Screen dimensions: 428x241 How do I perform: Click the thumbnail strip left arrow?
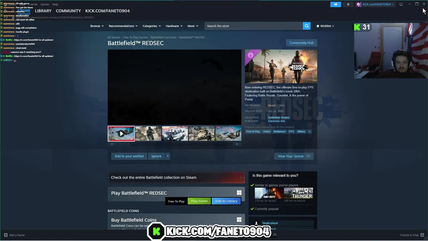(112, 144)
